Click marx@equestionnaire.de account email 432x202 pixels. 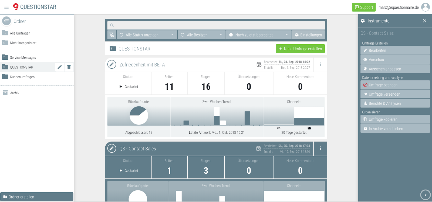[399, 7]
